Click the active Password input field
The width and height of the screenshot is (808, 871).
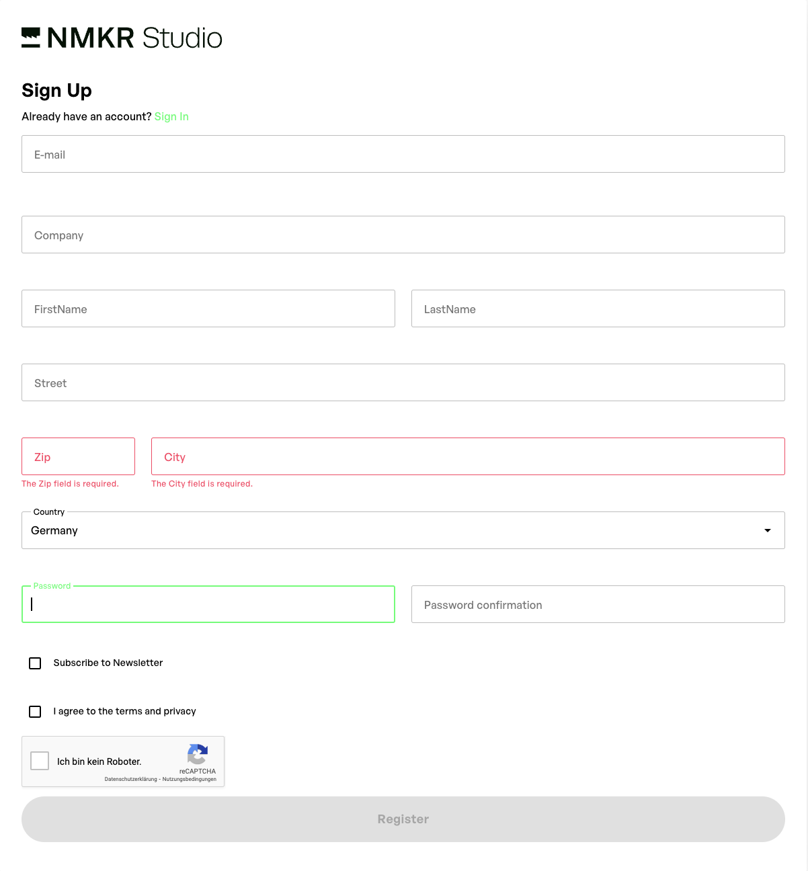208,605
